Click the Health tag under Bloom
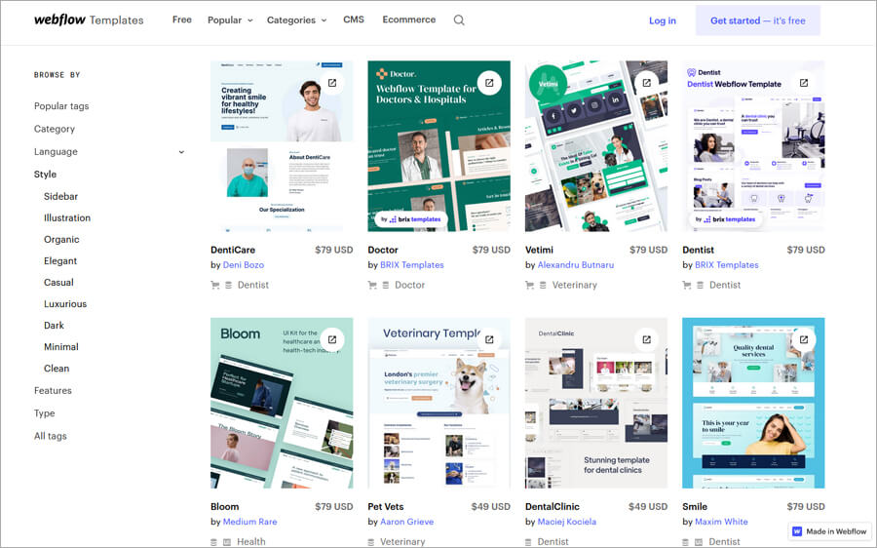Viewport: 877px width, 548px height. [x=251, y=542]
